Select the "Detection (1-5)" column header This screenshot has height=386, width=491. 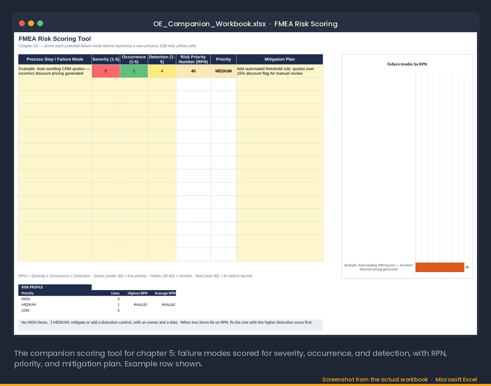point(162,60)
